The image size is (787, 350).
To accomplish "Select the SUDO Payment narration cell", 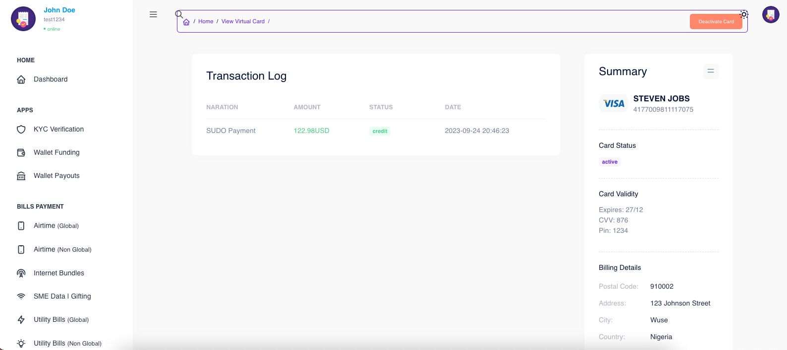I will pyautogui.click(x=231, y=131).
